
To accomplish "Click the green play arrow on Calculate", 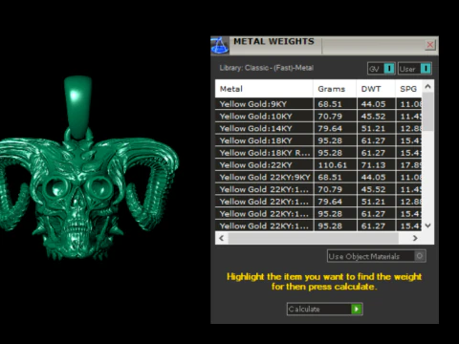I will click(x=357, y=309).
